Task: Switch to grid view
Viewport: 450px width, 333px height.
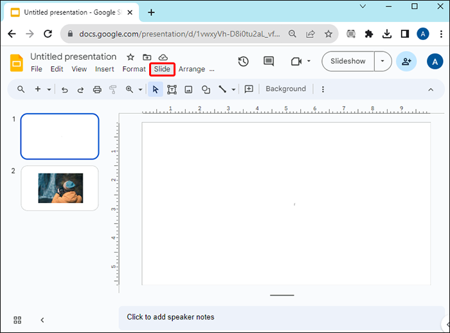Action: pos(17,320)
